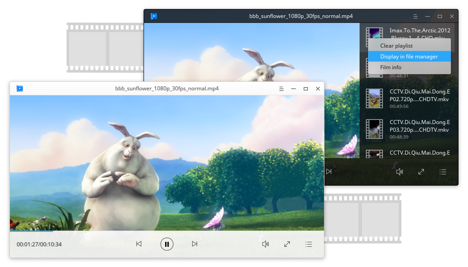The image size is (468, 267).
Task: Toggle playlist icon in dark back window
Action: tap(443, 172)
